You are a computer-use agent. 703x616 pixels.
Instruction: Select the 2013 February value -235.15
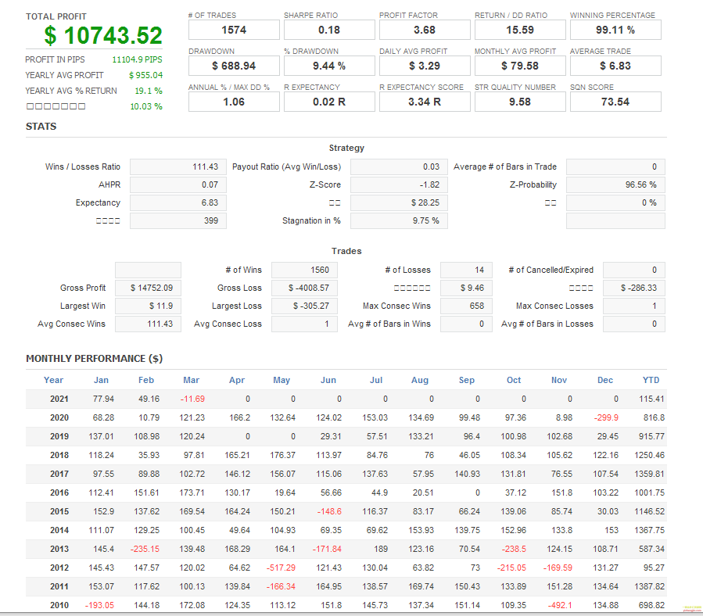[x=145, y=549]
